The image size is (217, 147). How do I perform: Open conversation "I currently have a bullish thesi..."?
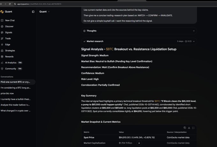tap(16, 99)
